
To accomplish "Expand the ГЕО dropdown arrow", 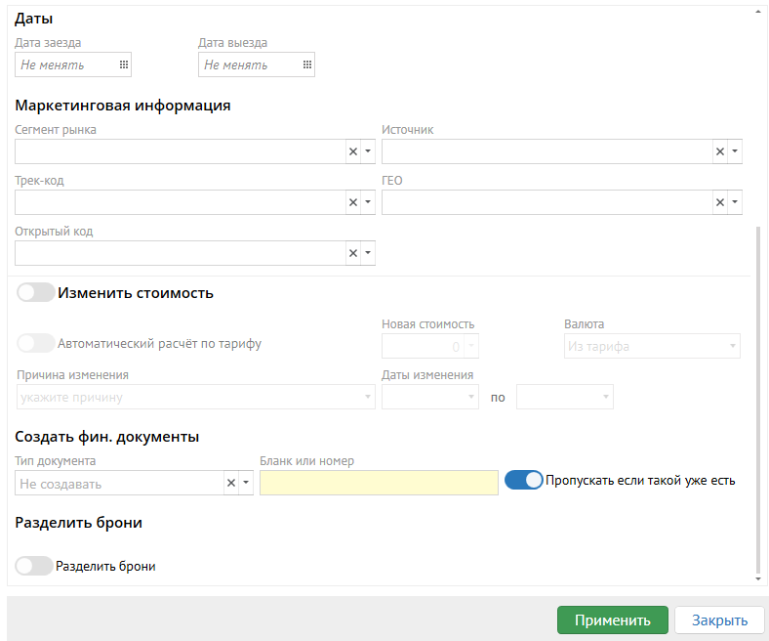I will click(x=735, y=202).
